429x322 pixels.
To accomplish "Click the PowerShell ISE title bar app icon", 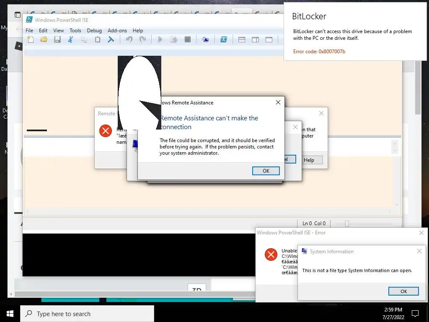I will click(x=29, y=20).
